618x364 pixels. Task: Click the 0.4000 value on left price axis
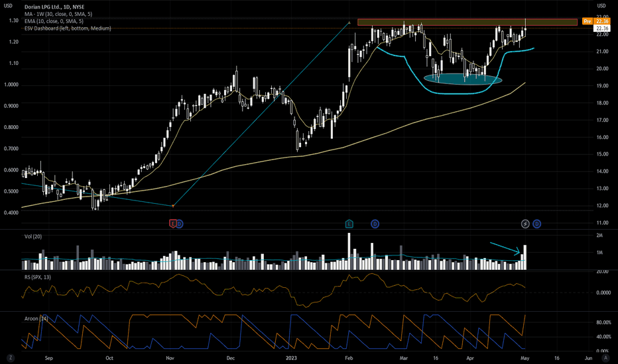pos(11,213)
